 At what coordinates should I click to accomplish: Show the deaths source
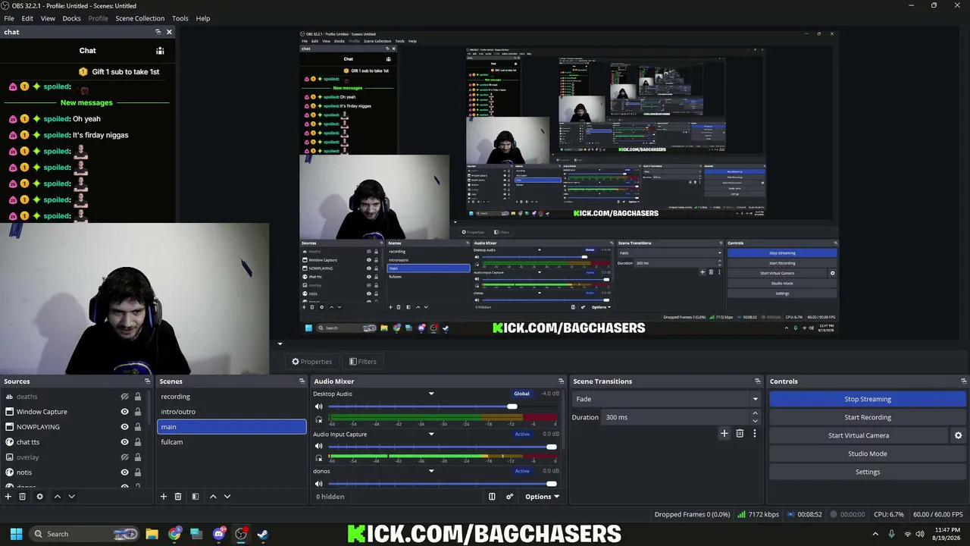[x=124, y=397]
